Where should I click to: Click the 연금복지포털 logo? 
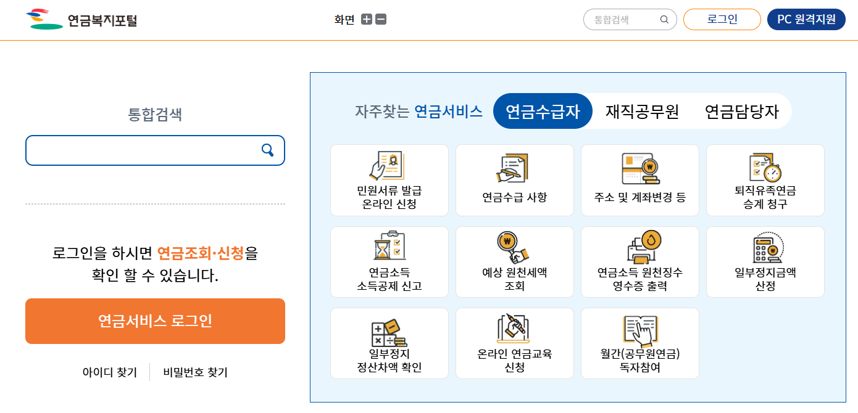pos(81,19)
